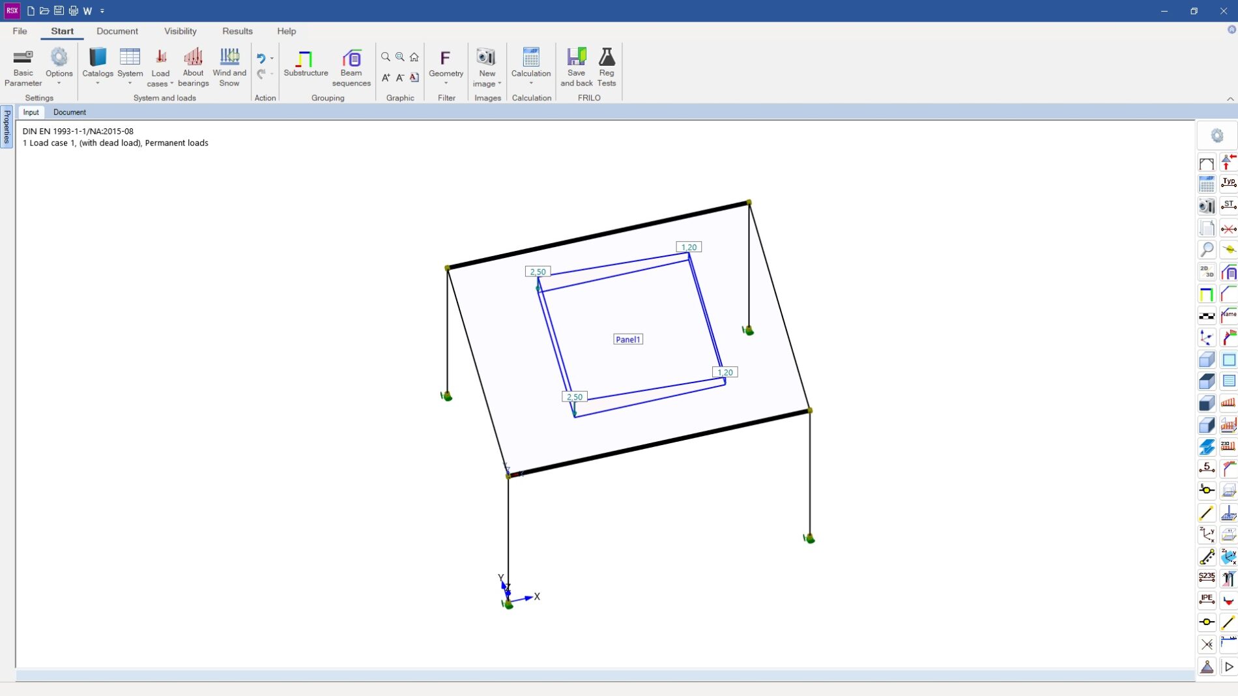1238x696 pixels.
Task: Click the support triangle icon at toolbar bottom
Action: pyautogui.click(x=1207, y=667)
